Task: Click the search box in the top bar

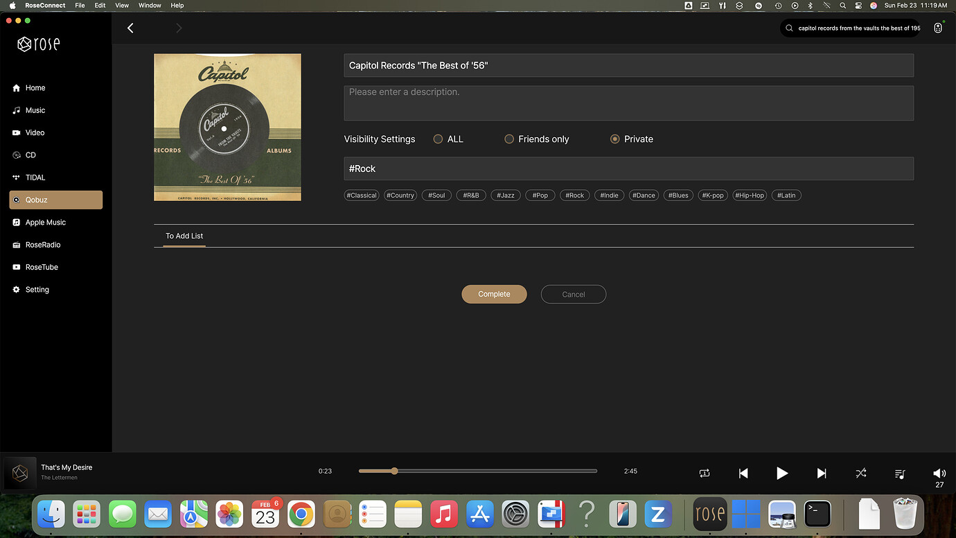Action: [x=852, y=28]
